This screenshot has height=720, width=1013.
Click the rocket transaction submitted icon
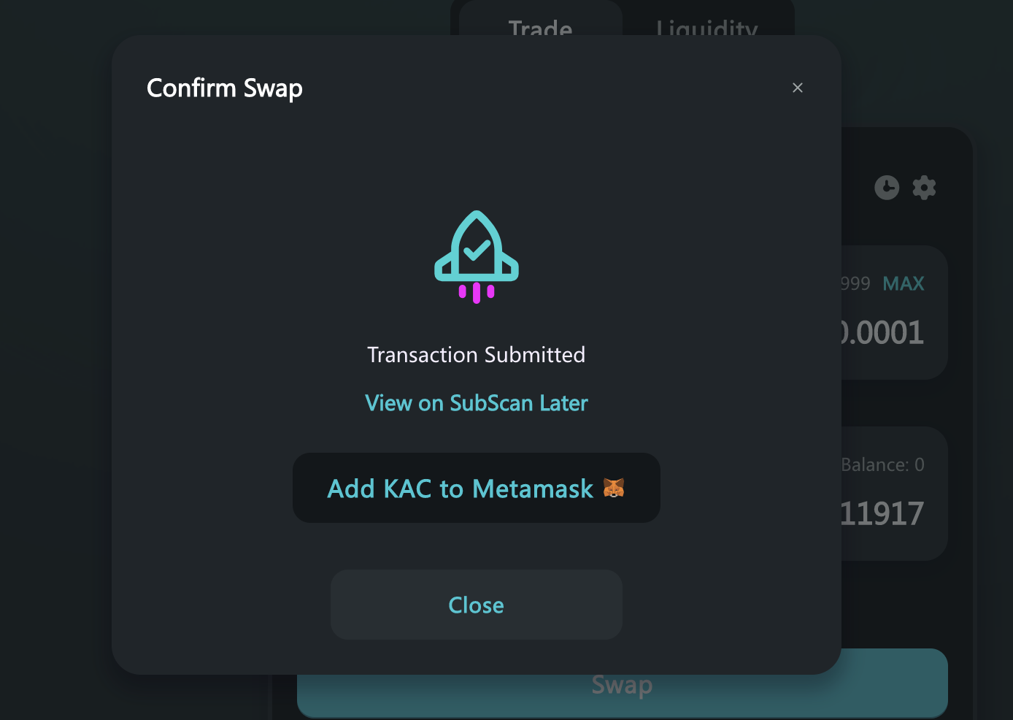pos(477,256)
